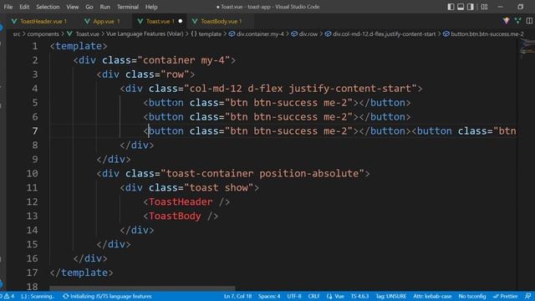Click 'Attr: kebab-case' status item

432,296
